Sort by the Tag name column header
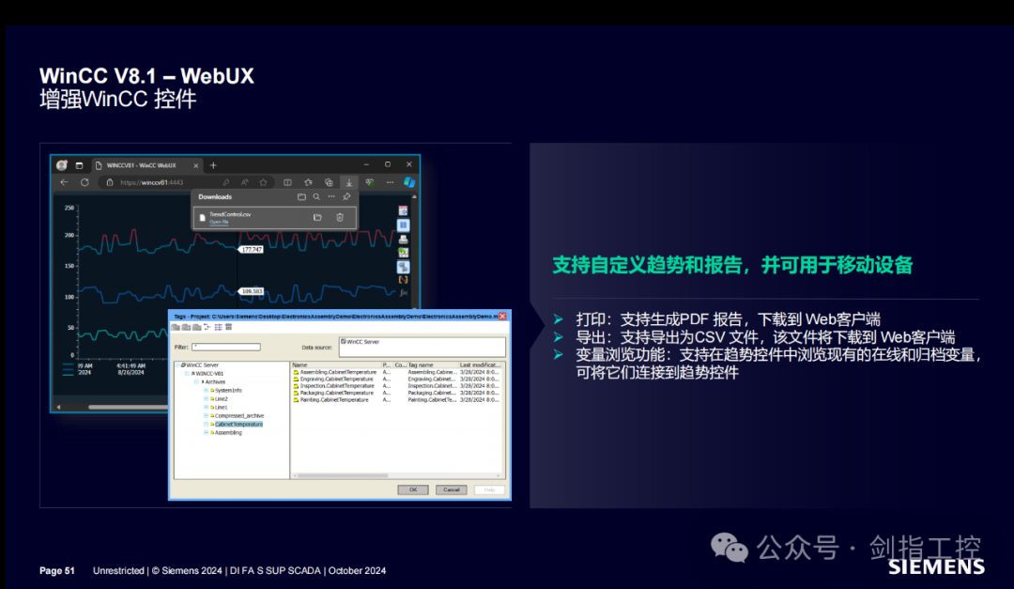The image size is (1014, 589). (x=421, y=364)
